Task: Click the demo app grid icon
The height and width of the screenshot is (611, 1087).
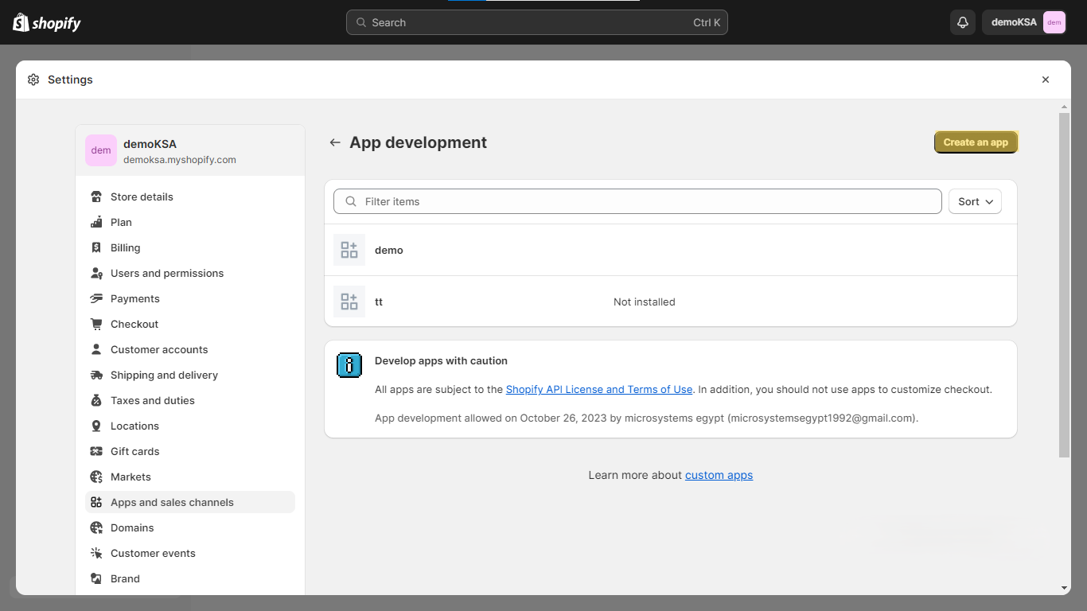Action: (349, 250)
